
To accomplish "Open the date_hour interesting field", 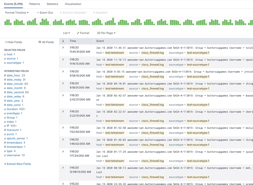I will click(13, 75).
